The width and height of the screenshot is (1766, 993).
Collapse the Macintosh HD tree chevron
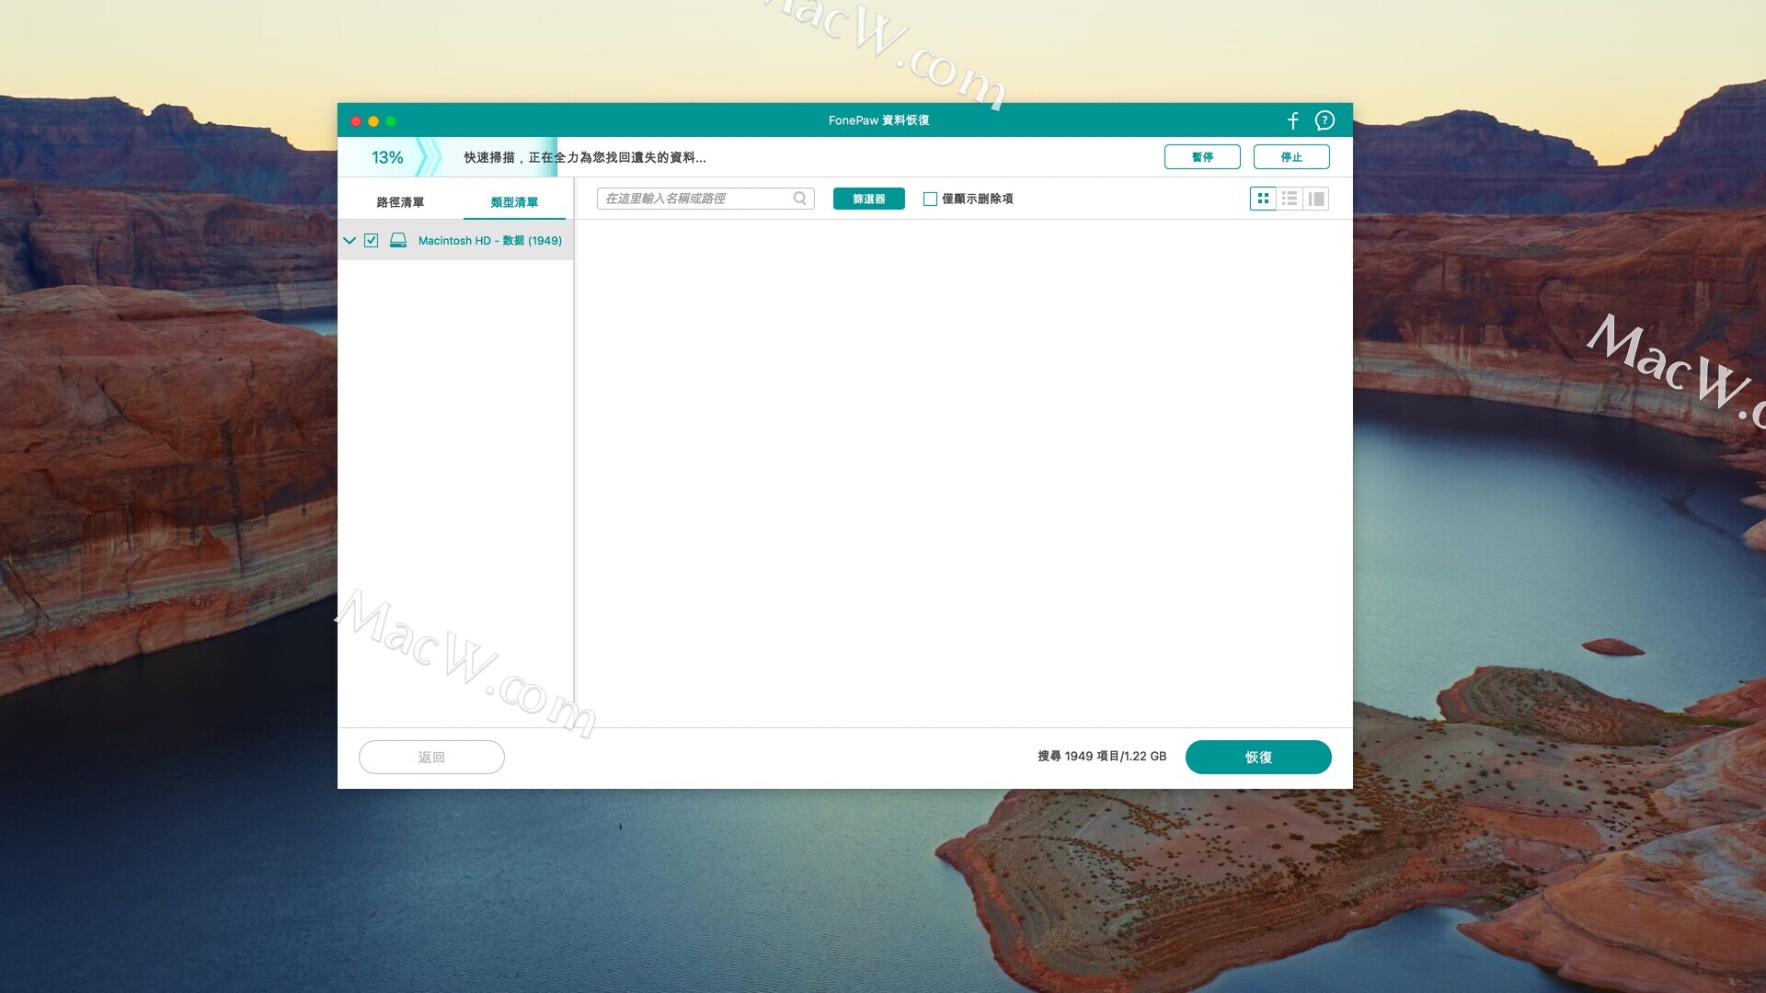(x=350, y=240)
